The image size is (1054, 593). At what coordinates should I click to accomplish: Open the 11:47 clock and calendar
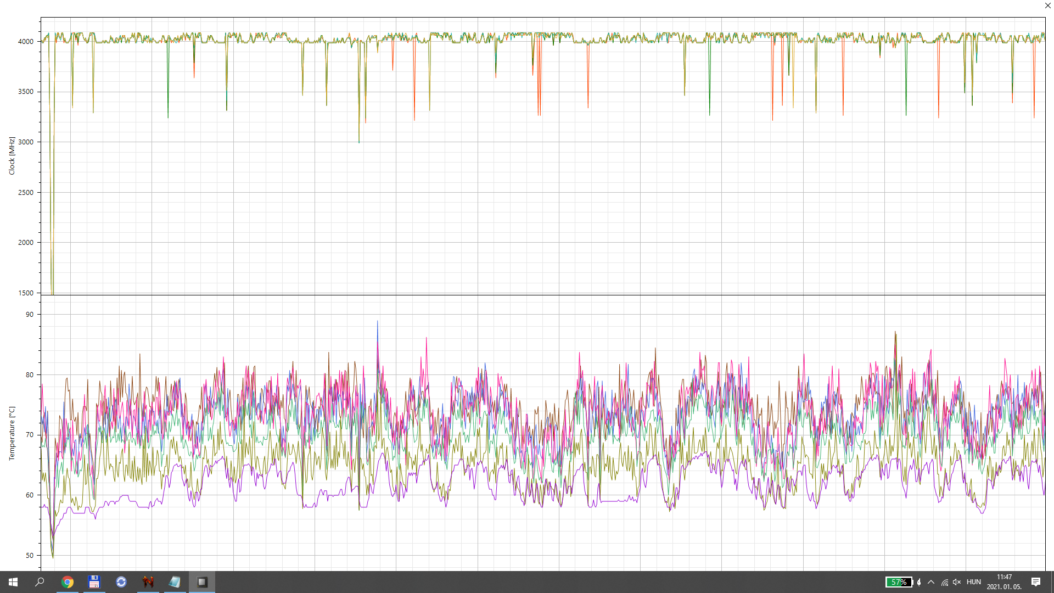click(x=1004, y=582)
